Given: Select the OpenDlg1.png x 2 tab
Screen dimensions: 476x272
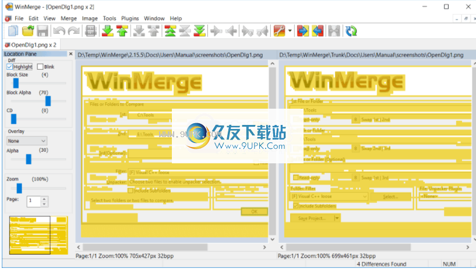Looking at the screenshot, I should [x=31, y=45].
